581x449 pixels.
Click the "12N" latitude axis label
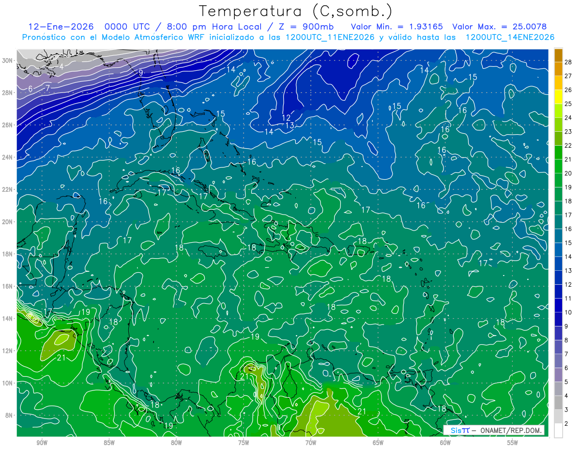8,351
